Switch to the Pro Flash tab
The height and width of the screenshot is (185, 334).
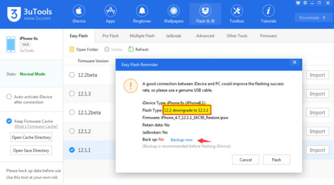[x=110, y=36]
